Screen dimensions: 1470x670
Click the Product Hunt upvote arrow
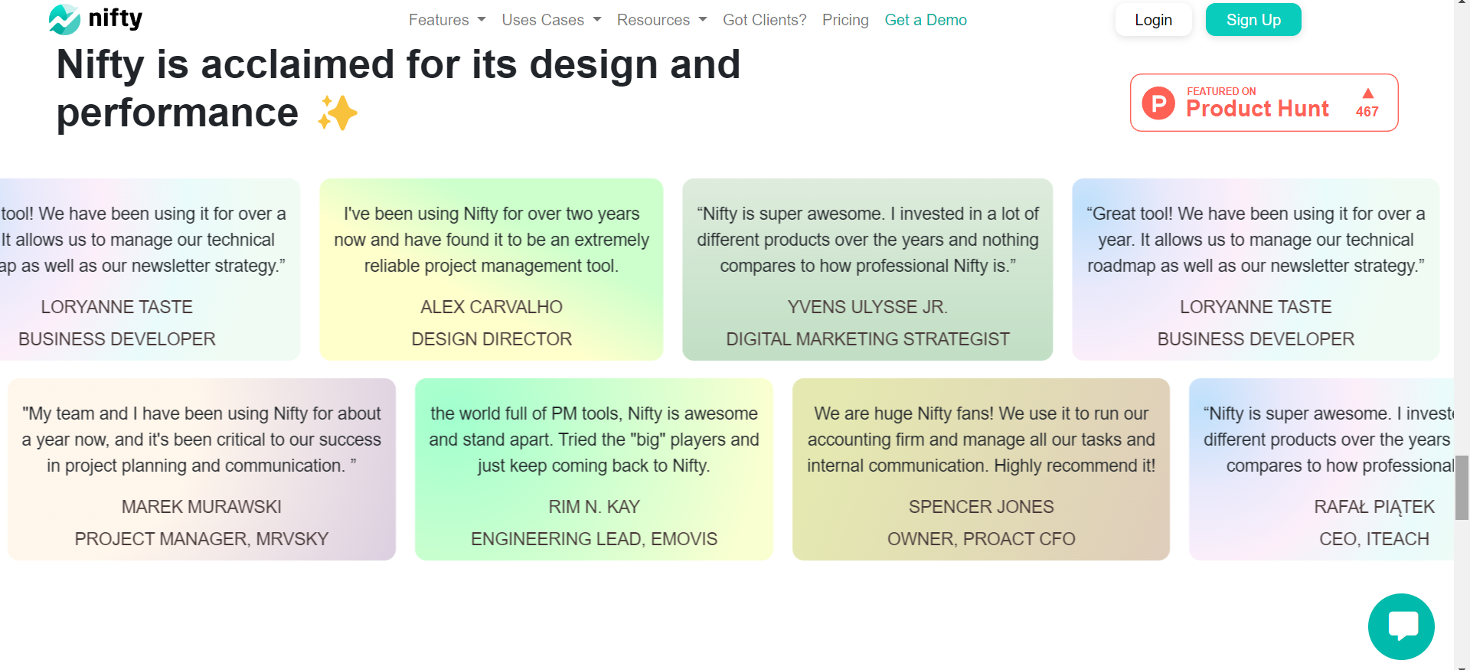[1367, 93]
